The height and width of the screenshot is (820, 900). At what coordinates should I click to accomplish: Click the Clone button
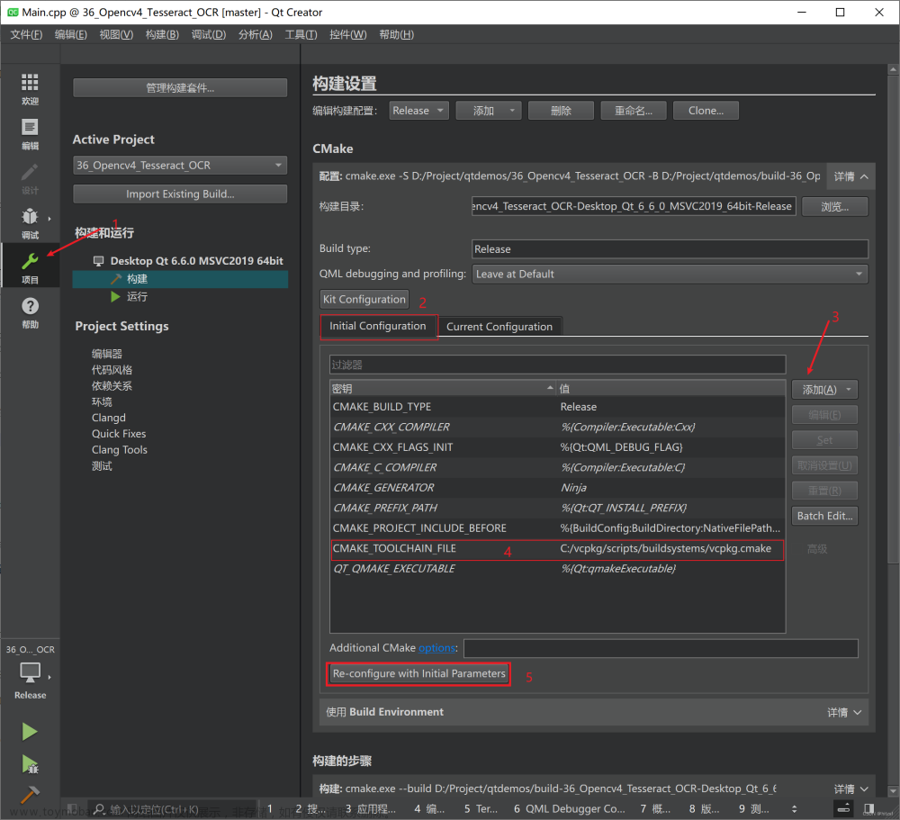pyautogui.click(x=706, y=111)
